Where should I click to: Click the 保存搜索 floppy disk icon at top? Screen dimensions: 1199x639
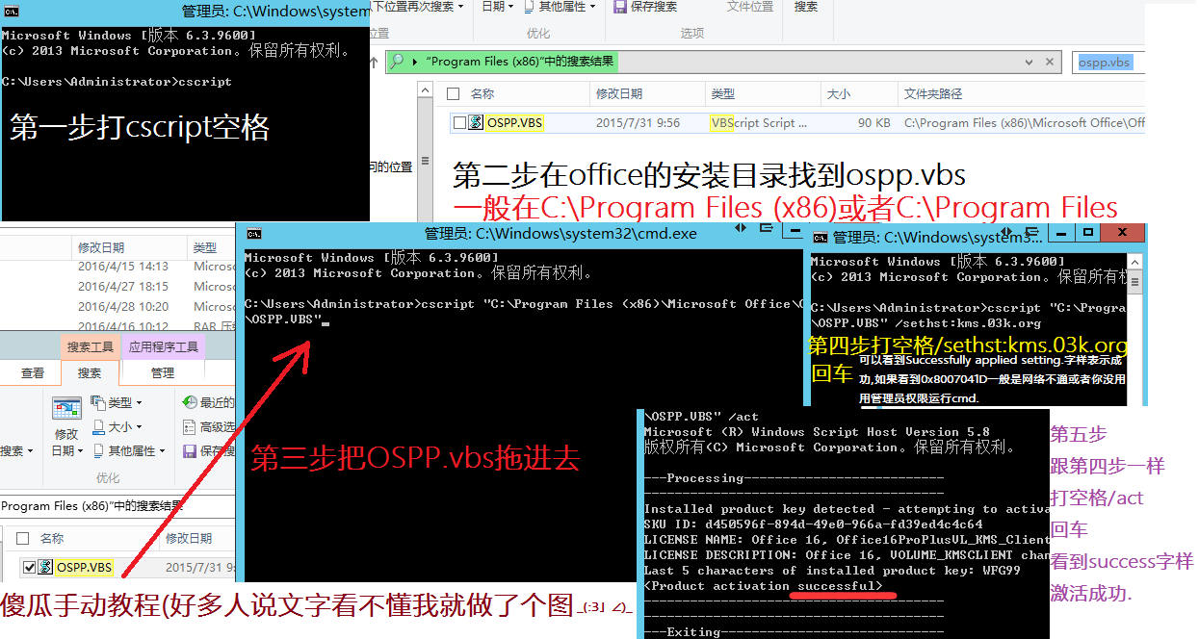click(x=618, y=7)
